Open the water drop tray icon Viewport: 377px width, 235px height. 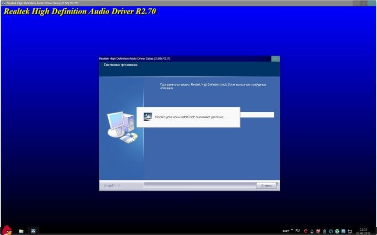coord(312,231)
